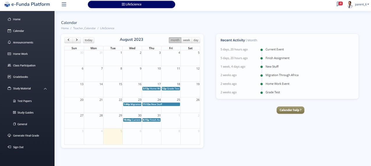This screenshot has width=371, height=166.
Task: Switch calendar to month view
Action: pos(175,40)
